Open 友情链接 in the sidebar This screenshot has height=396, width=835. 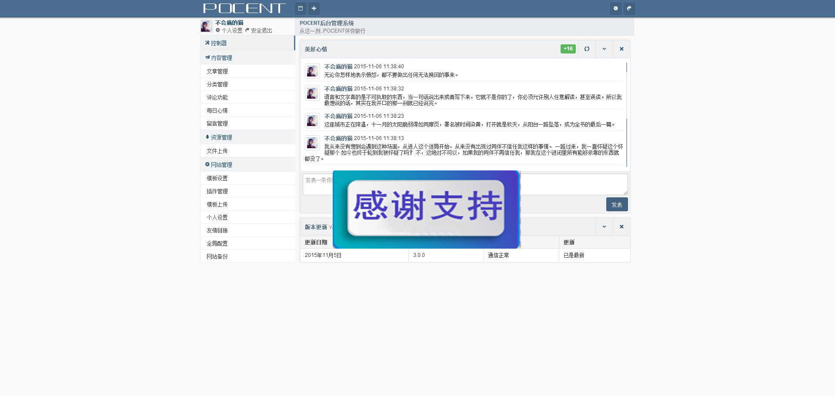(x=247, y=230)
